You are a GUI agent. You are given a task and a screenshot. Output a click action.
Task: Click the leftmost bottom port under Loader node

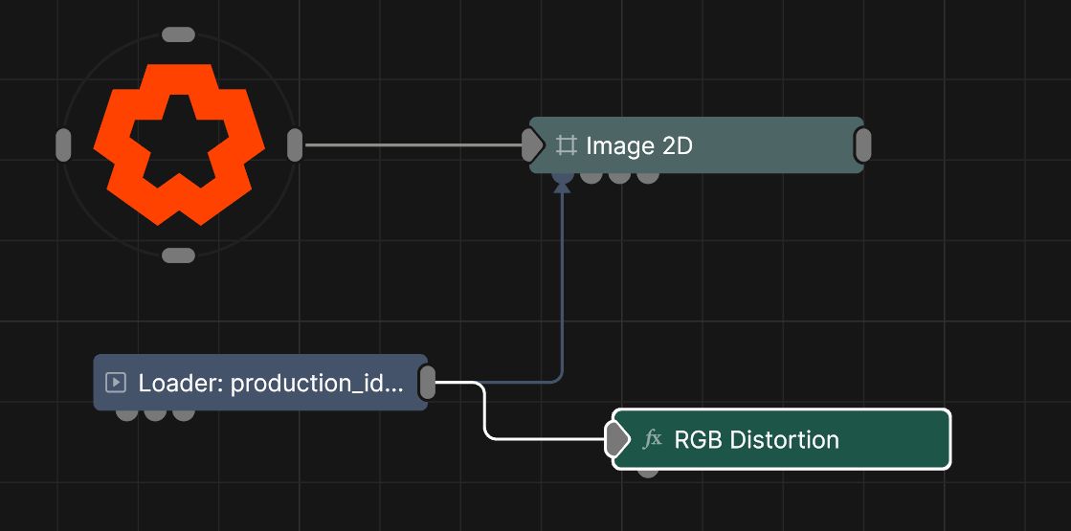click(126, 413)
